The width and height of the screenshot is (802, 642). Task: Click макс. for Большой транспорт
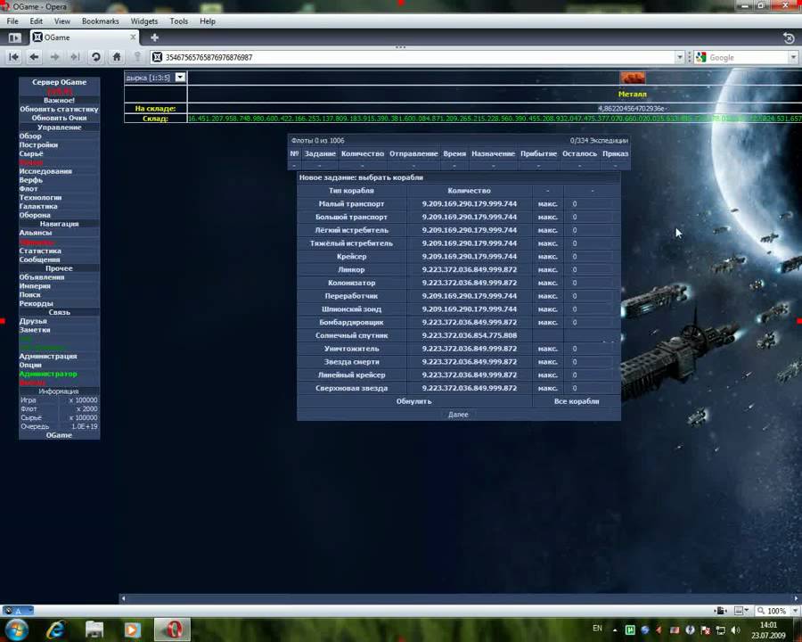point(547,217)
